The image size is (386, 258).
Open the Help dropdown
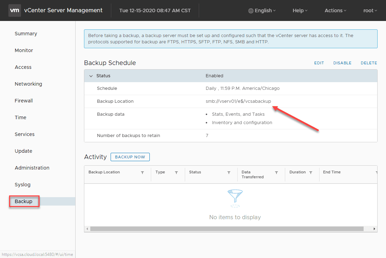(x=300, y=10)
